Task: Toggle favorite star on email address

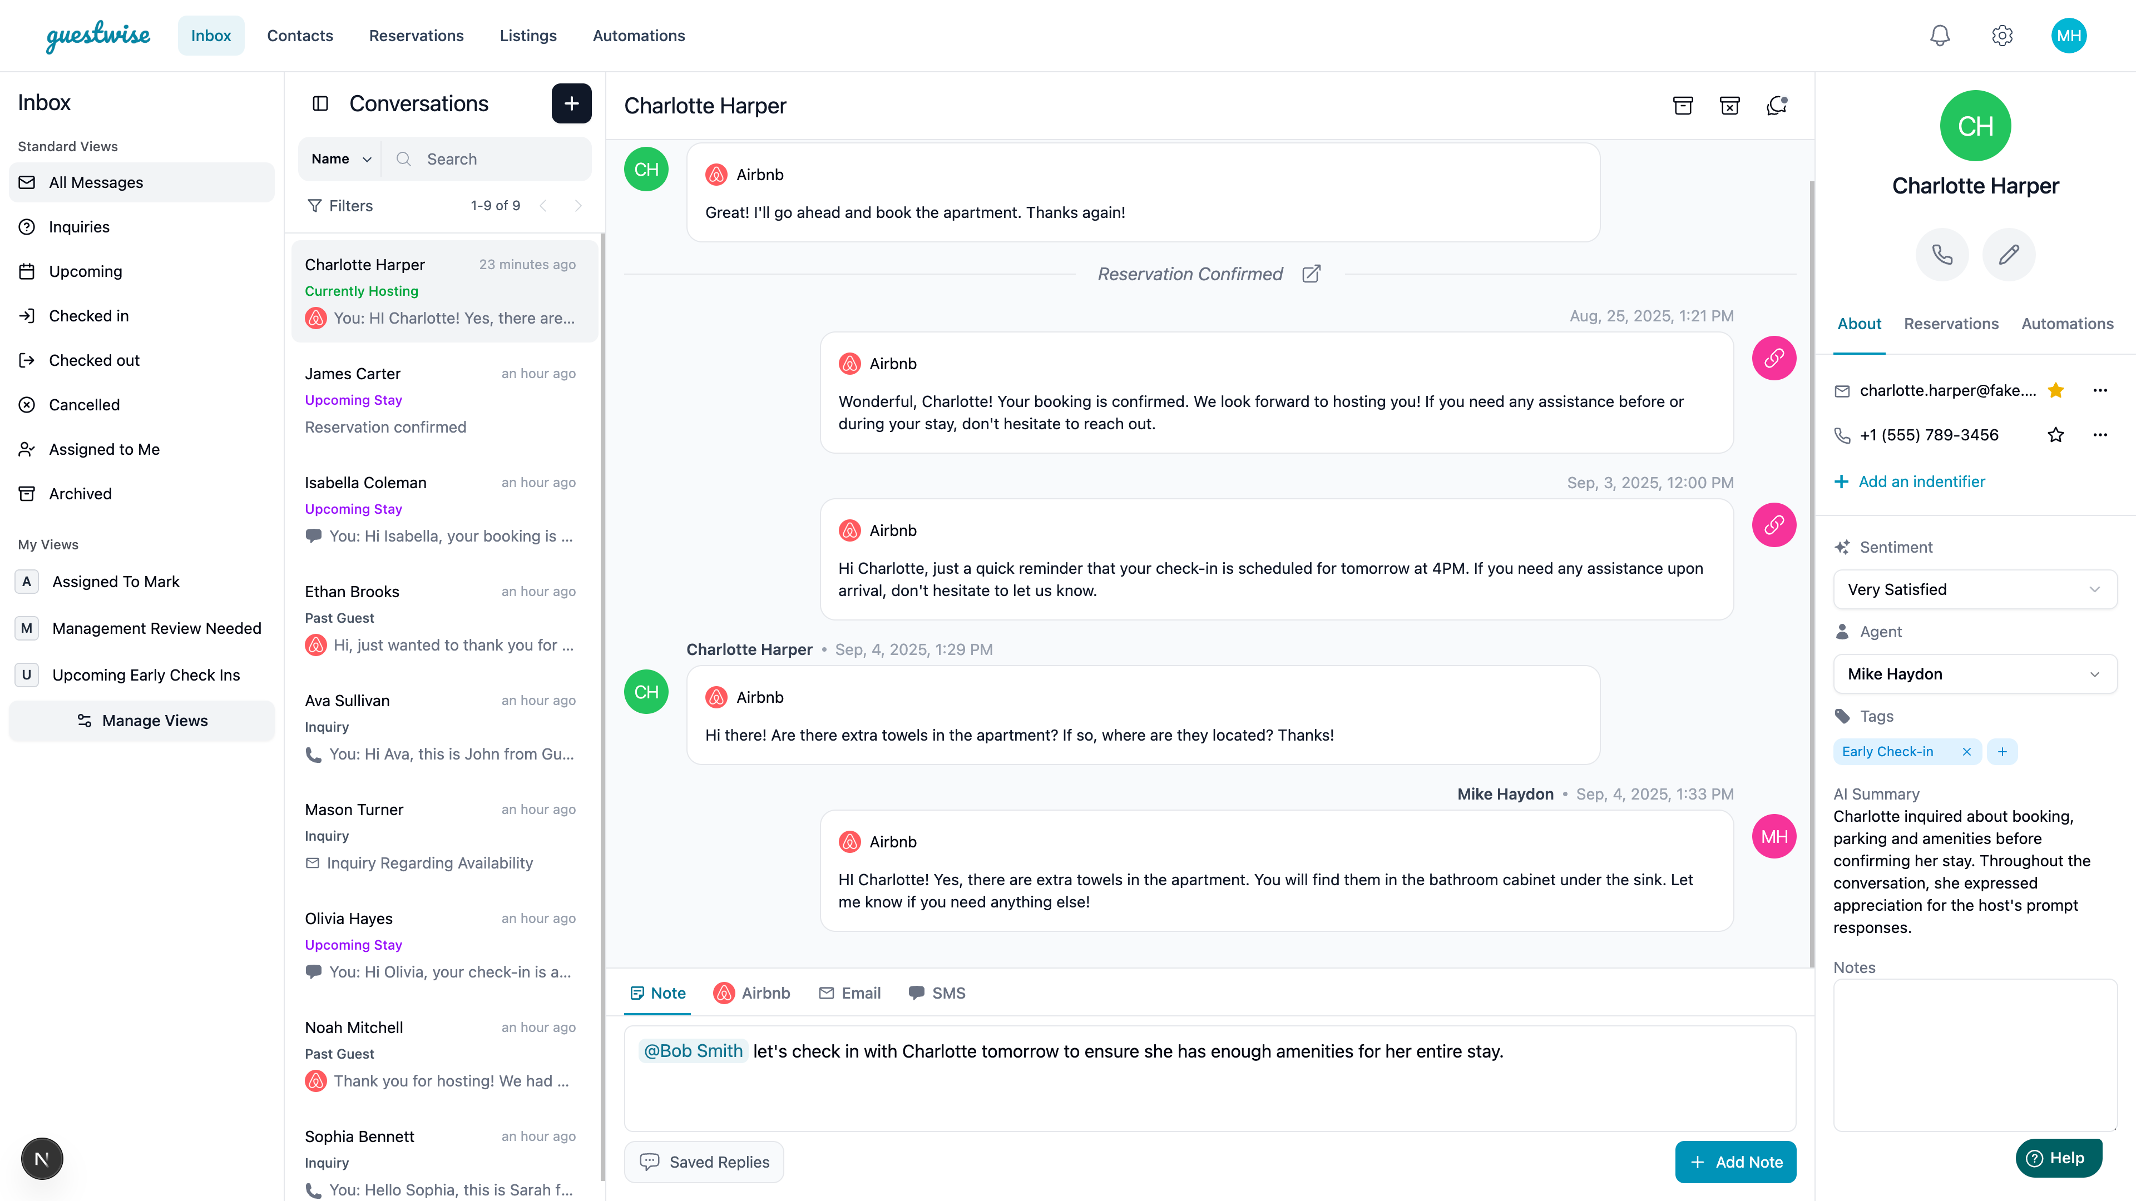Action: click(x=2055, y=390)
